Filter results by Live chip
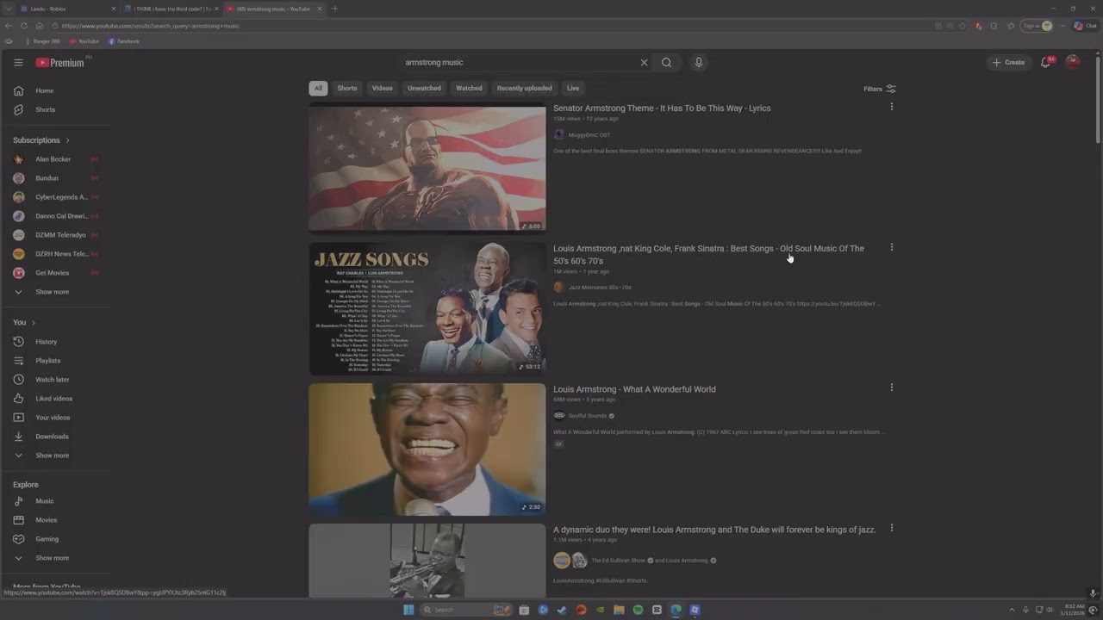 [x=573, y=88]
